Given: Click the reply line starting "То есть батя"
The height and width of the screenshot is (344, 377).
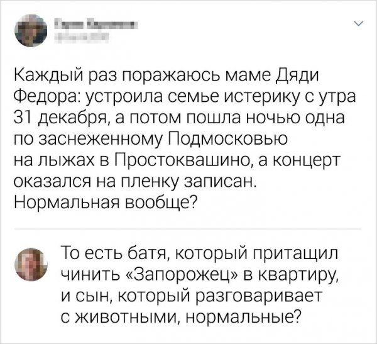Looking at the screenshot, I should [x=199, y=253].
